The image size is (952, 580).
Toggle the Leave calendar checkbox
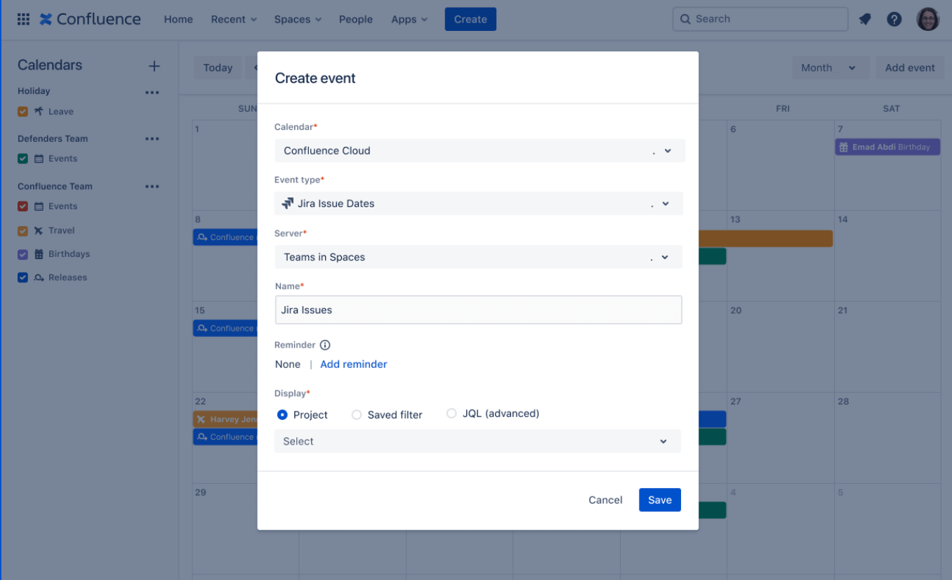pyautogui.click(x=22, y=111)
